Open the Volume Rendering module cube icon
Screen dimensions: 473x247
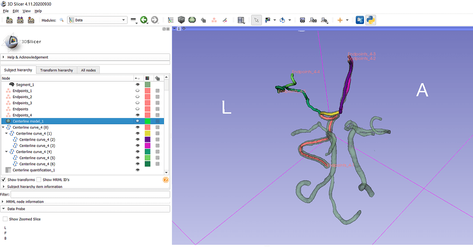[182, 20]
